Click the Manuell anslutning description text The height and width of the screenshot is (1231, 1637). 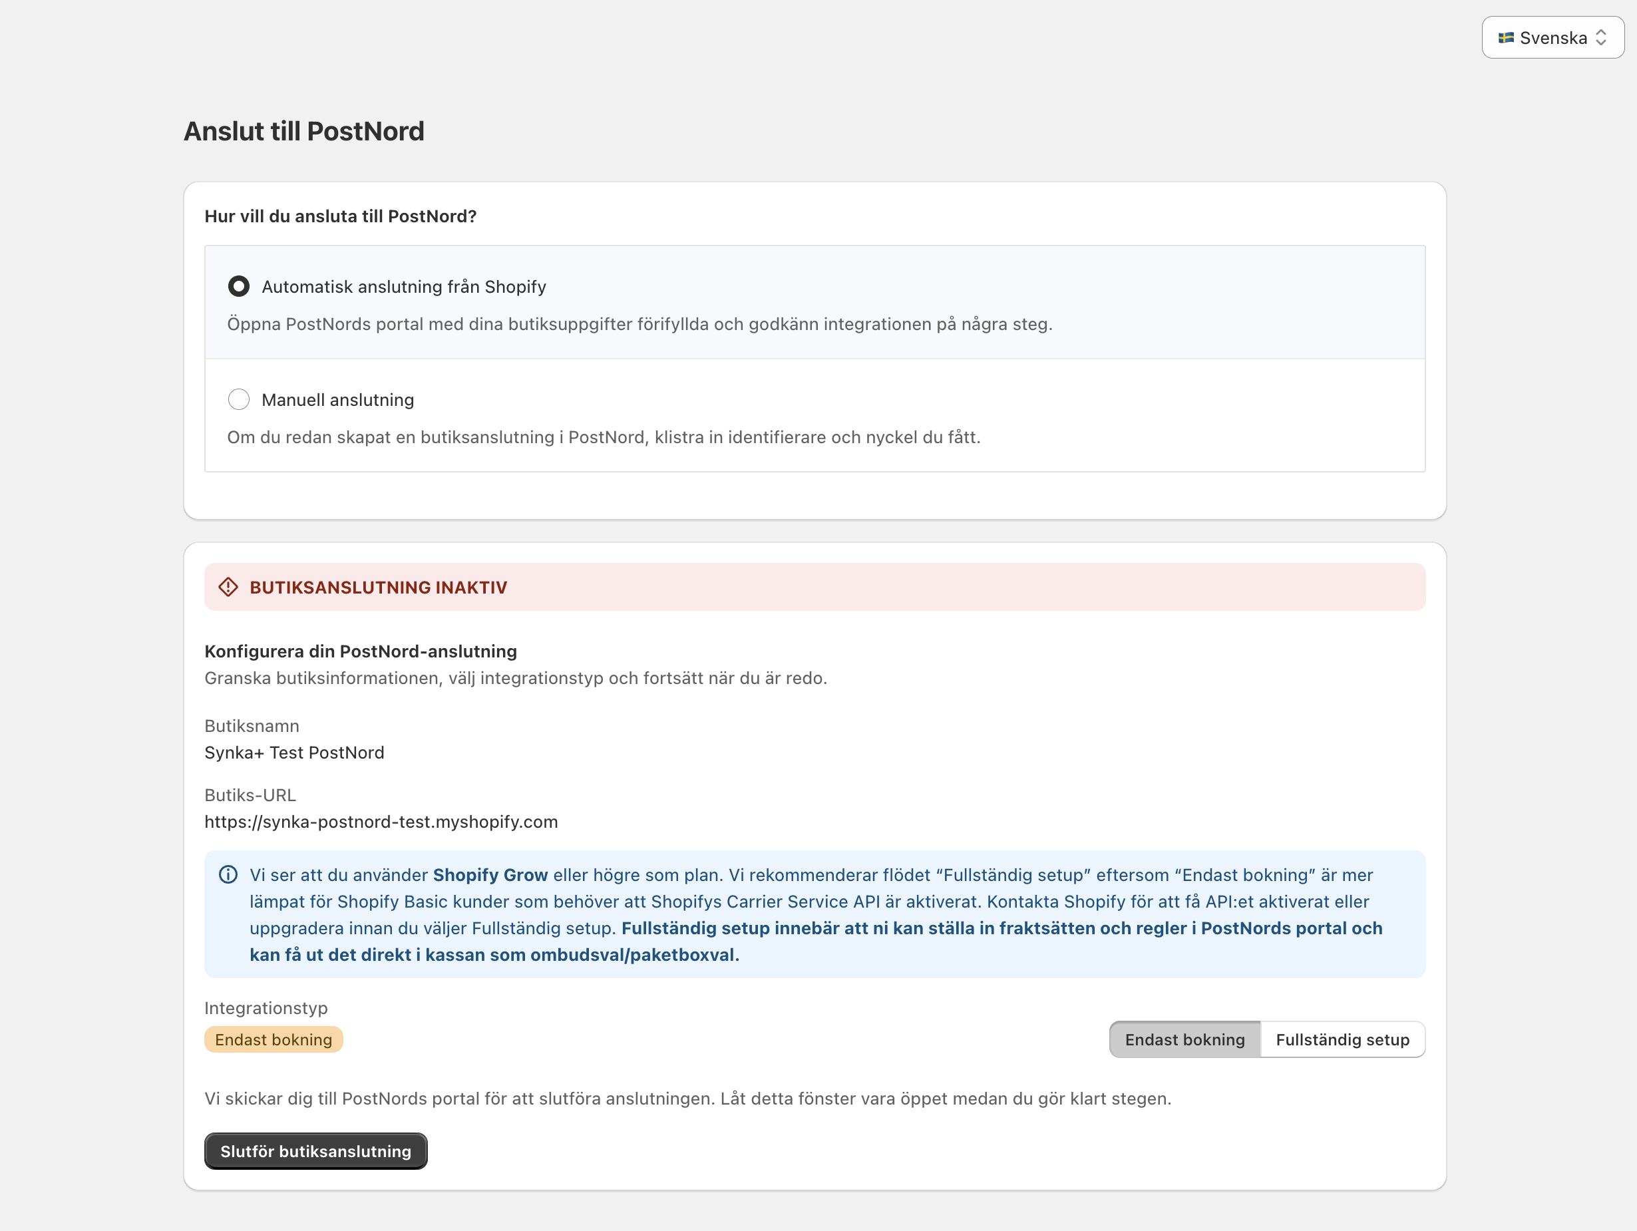click(x=603, y=437)
